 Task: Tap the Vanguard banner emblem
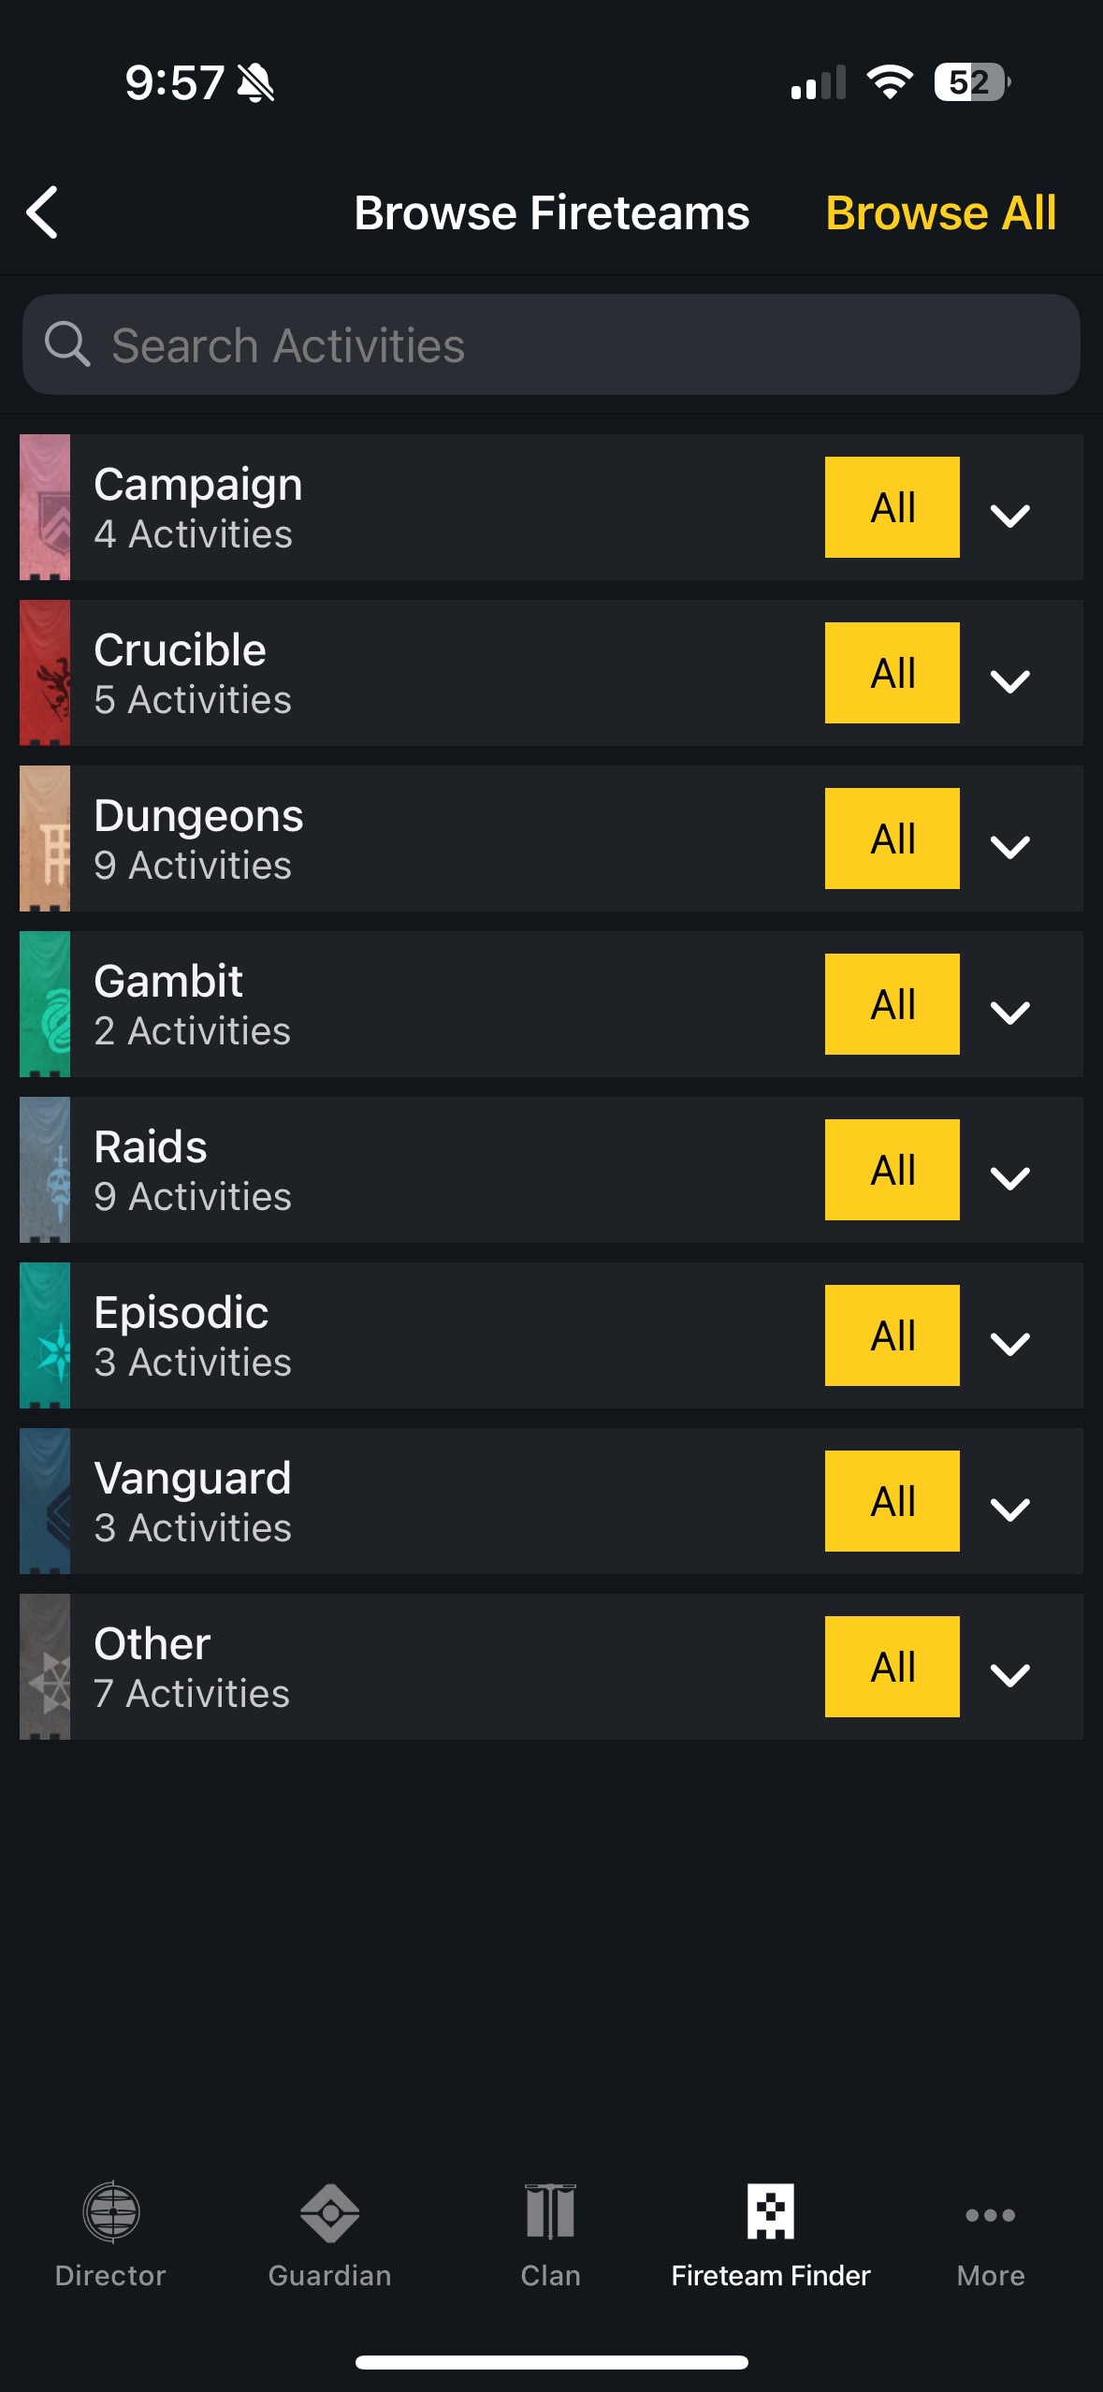[x=45, y=1501]
